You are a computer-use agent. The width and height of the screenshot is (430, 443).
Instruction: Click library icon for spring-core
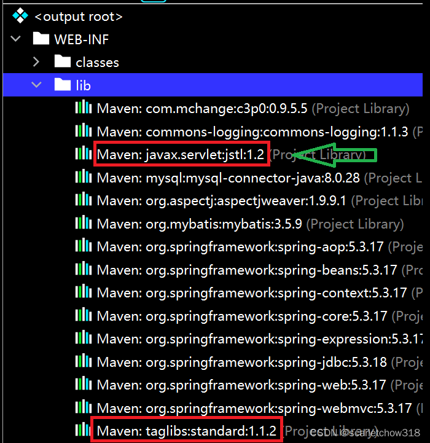[84, 315]
